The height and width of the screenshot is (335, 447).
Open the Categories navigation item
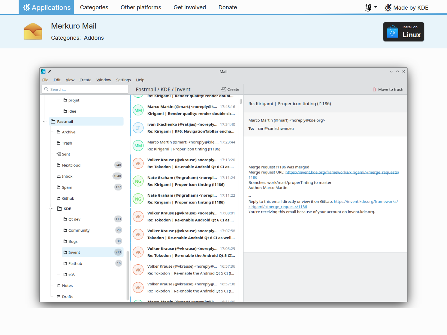(94, 7)
